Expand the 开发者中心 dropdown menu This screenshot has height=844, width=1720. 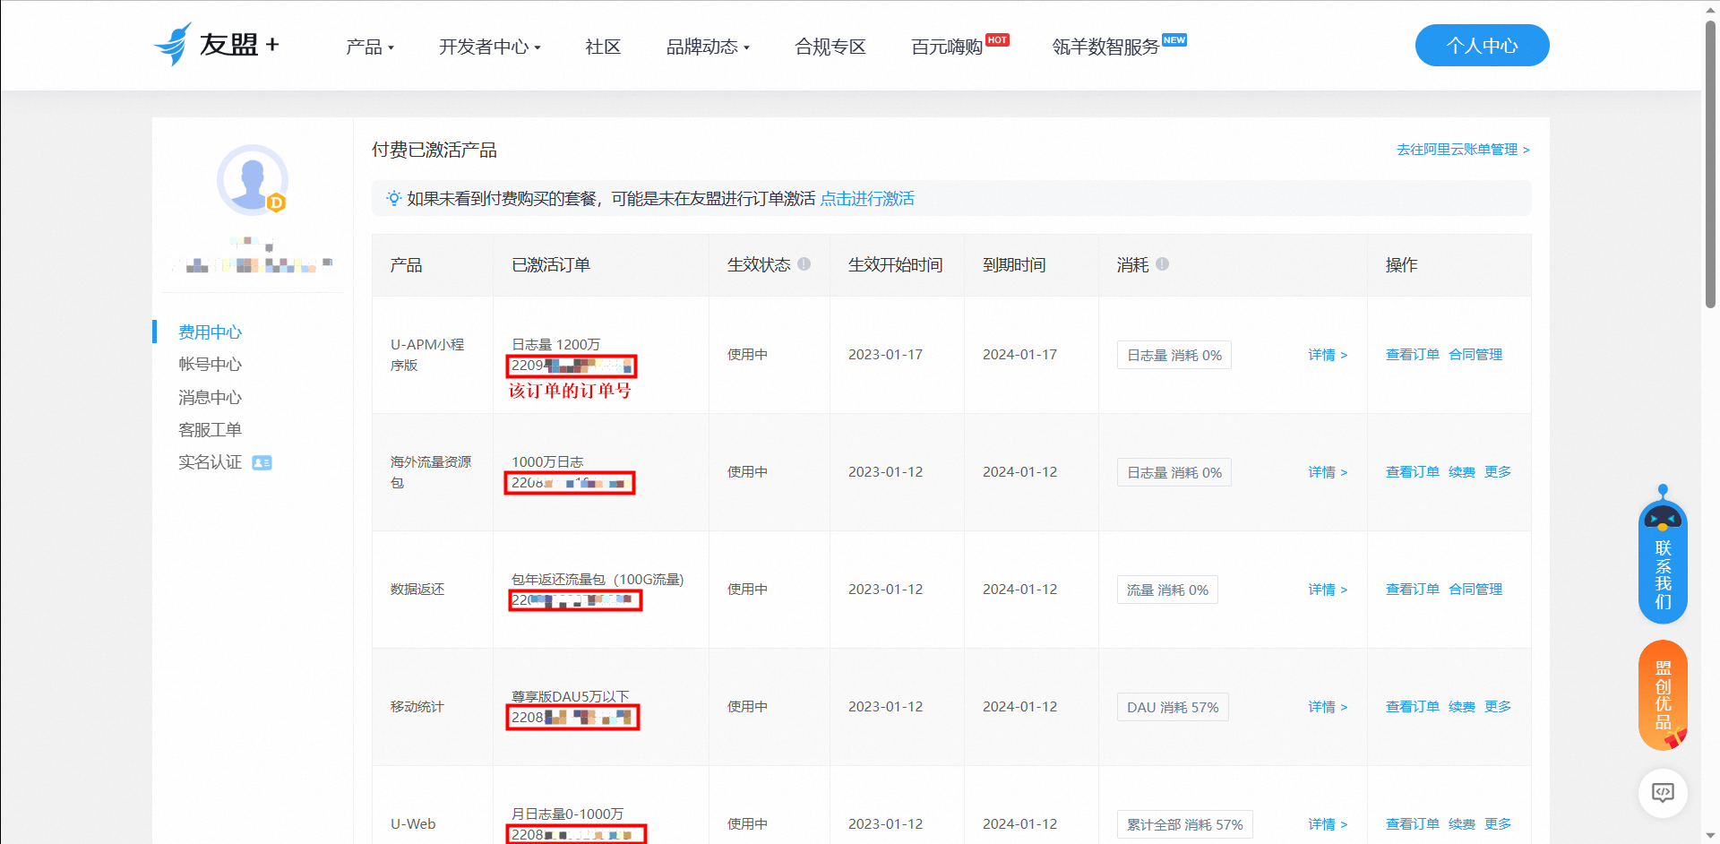pos(489,47)
